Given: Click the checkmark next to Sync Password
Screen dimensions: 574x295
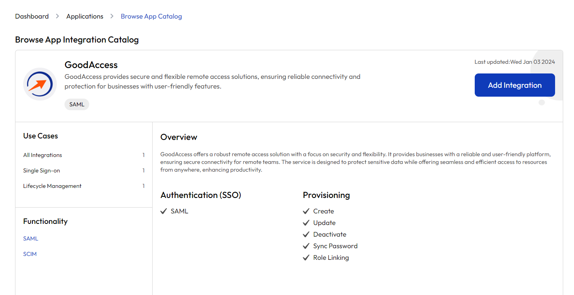Looking at the screenshot, I should point(306,246).
